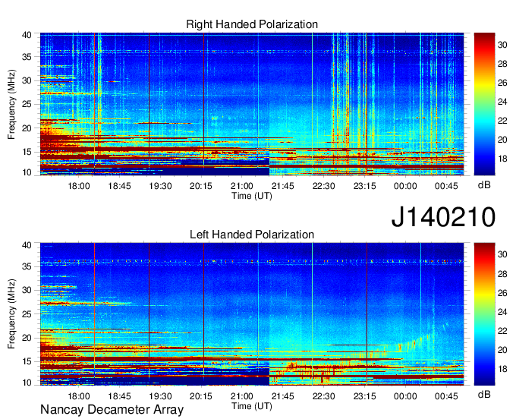Image resolution: width=516 pixels, height=419 pixels.
Task: Click the "Left Handed Polarization" plot title
Action: 252,235
